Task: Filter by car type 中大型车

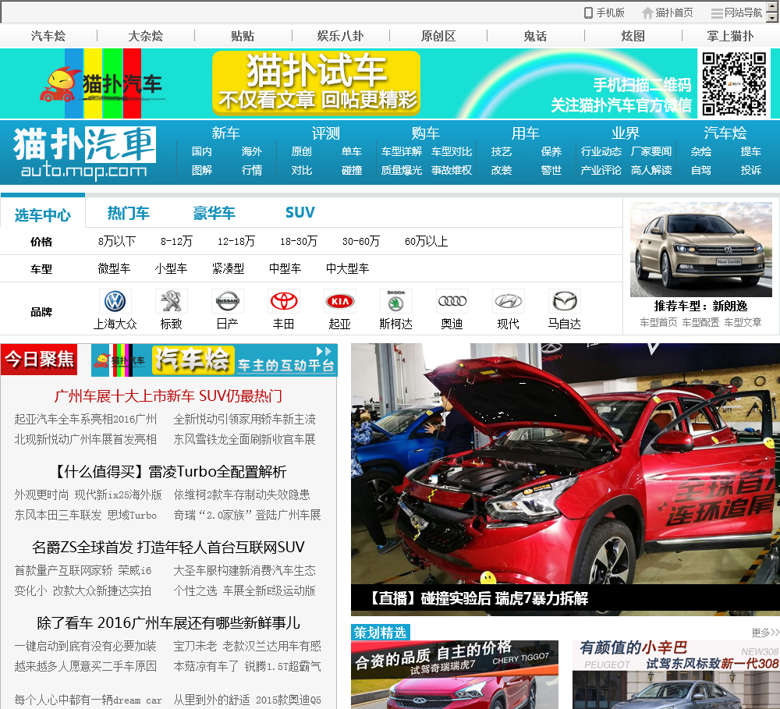Action: (x=348, y=268)
